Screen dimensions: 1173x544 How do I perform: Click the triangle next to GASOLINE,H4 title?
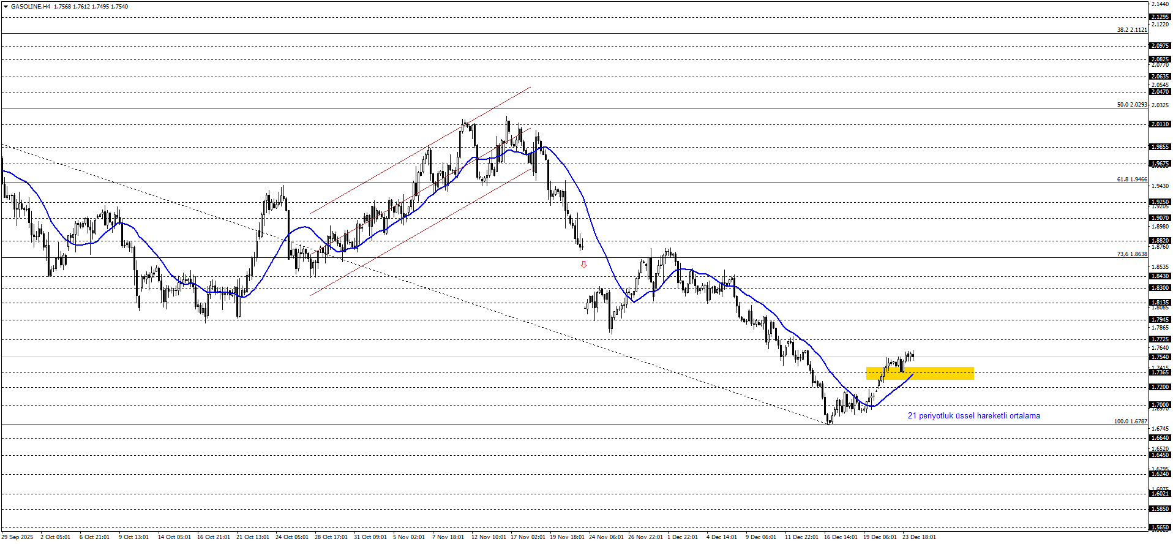6,7
